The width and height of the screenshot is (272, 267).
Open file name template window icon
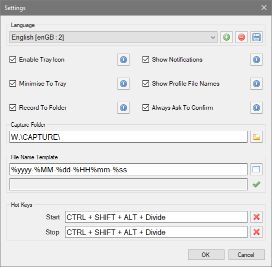click(256, 169)
